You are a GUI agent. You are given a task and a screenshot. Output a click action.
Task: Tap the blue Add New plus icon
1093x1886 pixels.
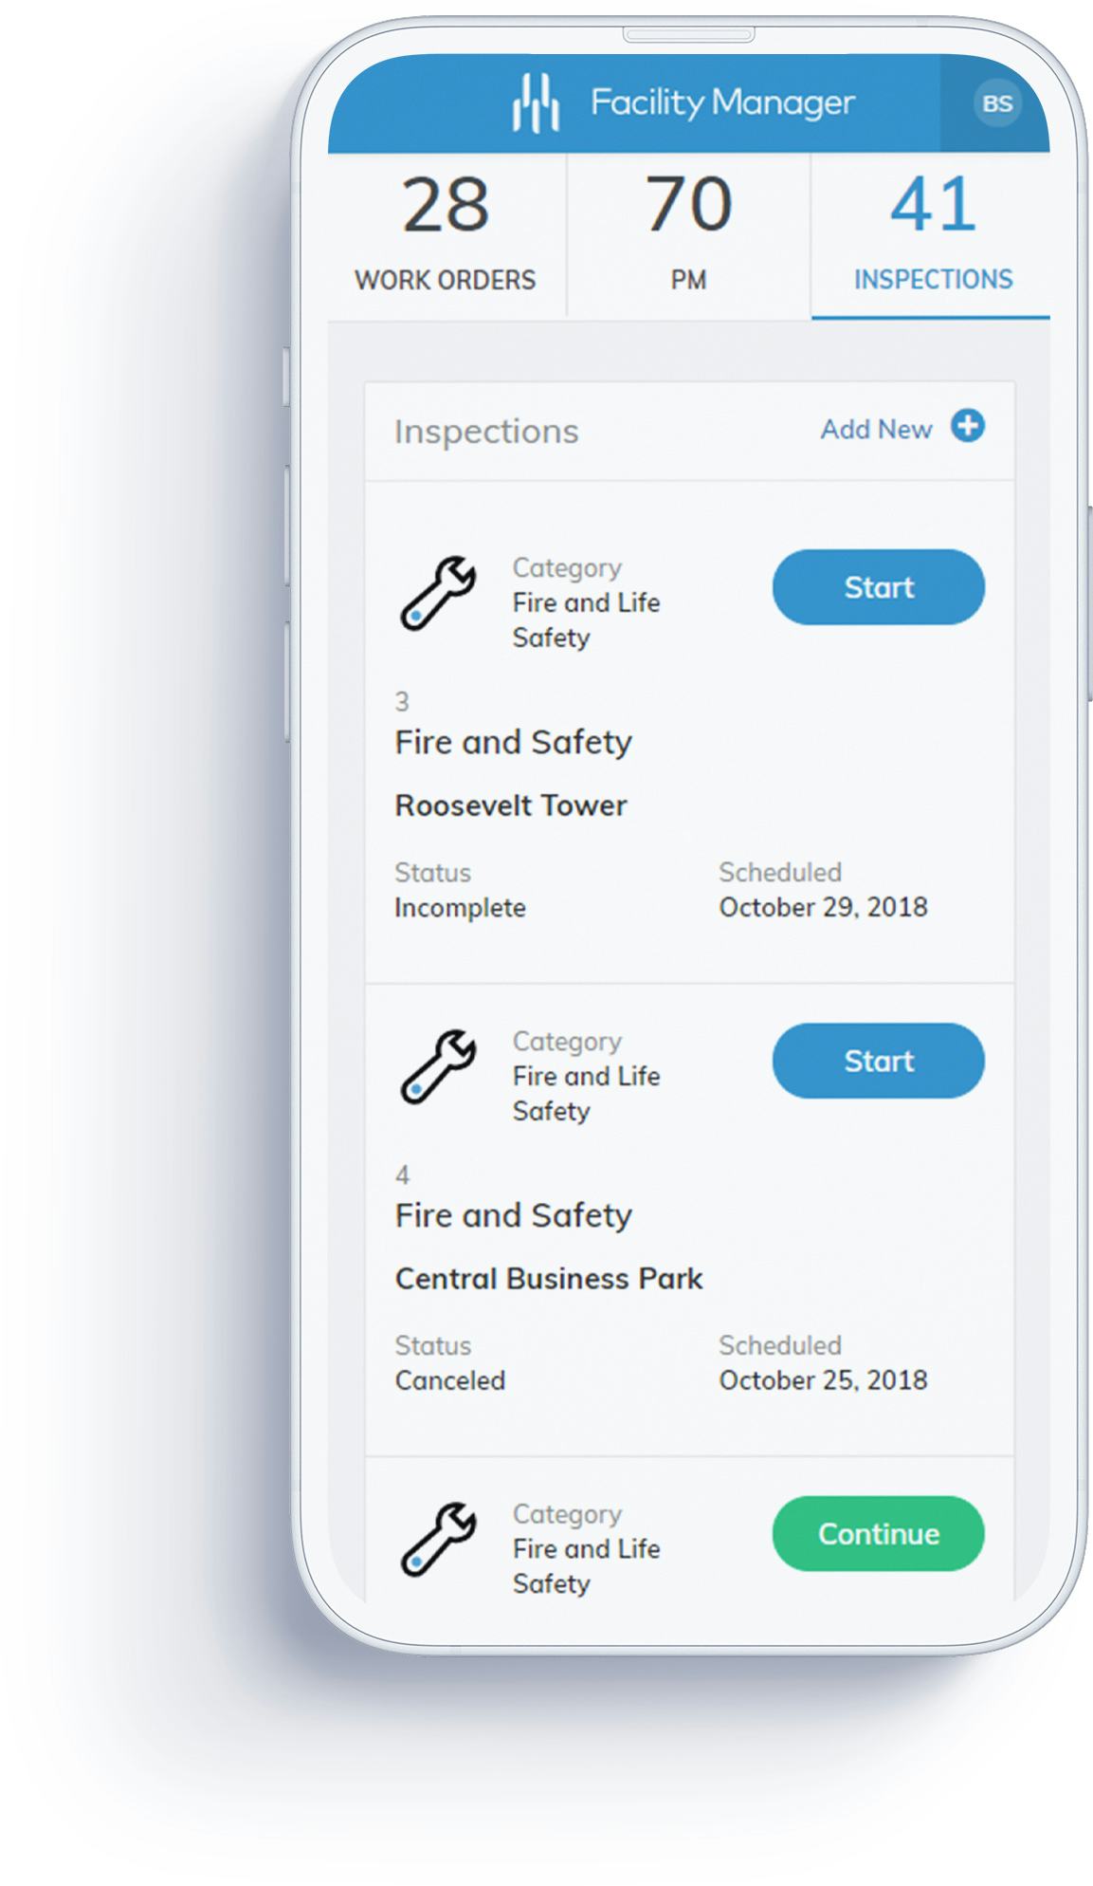(969, 429)
